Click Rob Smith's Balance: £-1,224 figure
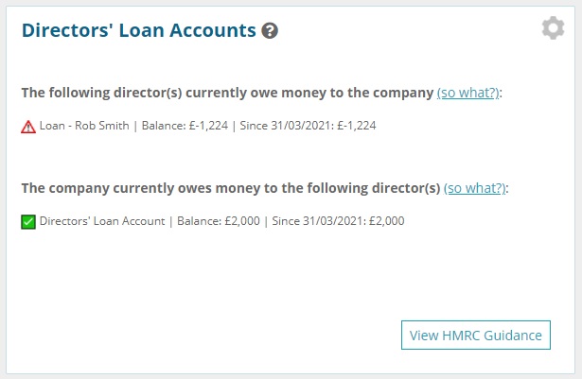 pyautogui.click(x=185, y=126)
